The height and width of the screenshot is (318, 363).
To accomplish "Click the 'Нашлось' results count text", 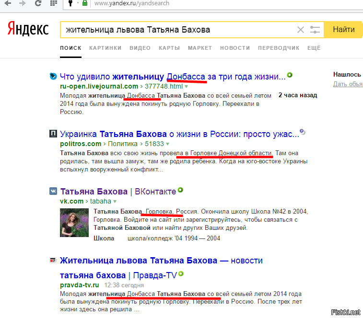I will coord(347,74).
